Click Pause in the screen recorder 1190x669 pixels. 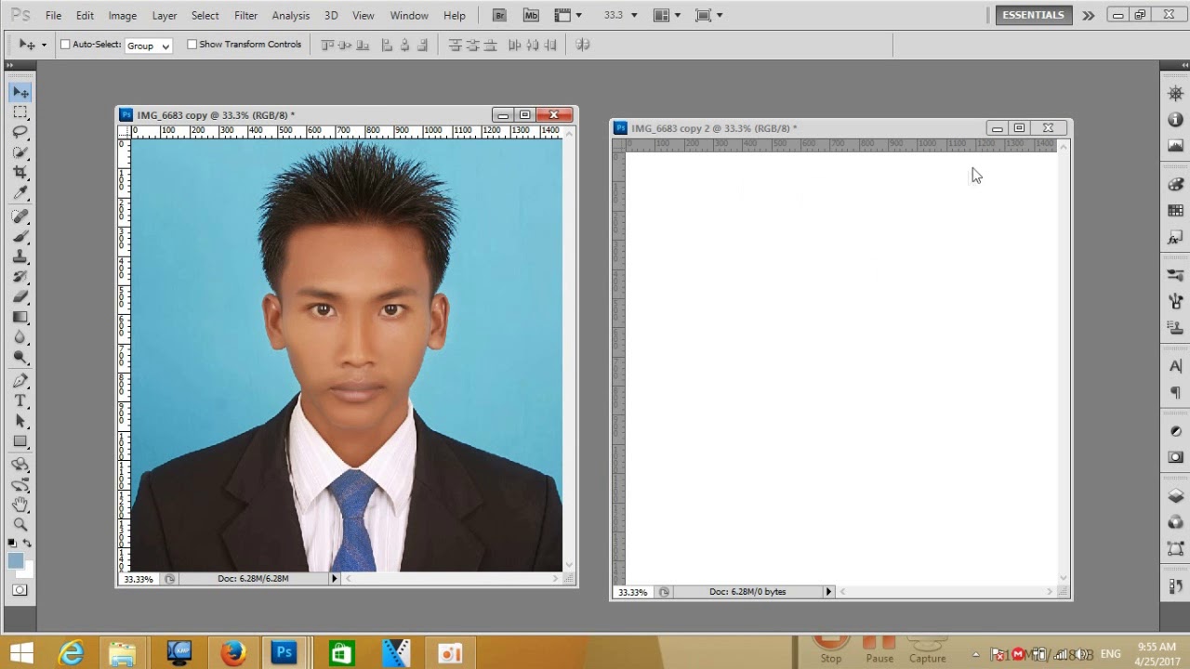point(879,649)
